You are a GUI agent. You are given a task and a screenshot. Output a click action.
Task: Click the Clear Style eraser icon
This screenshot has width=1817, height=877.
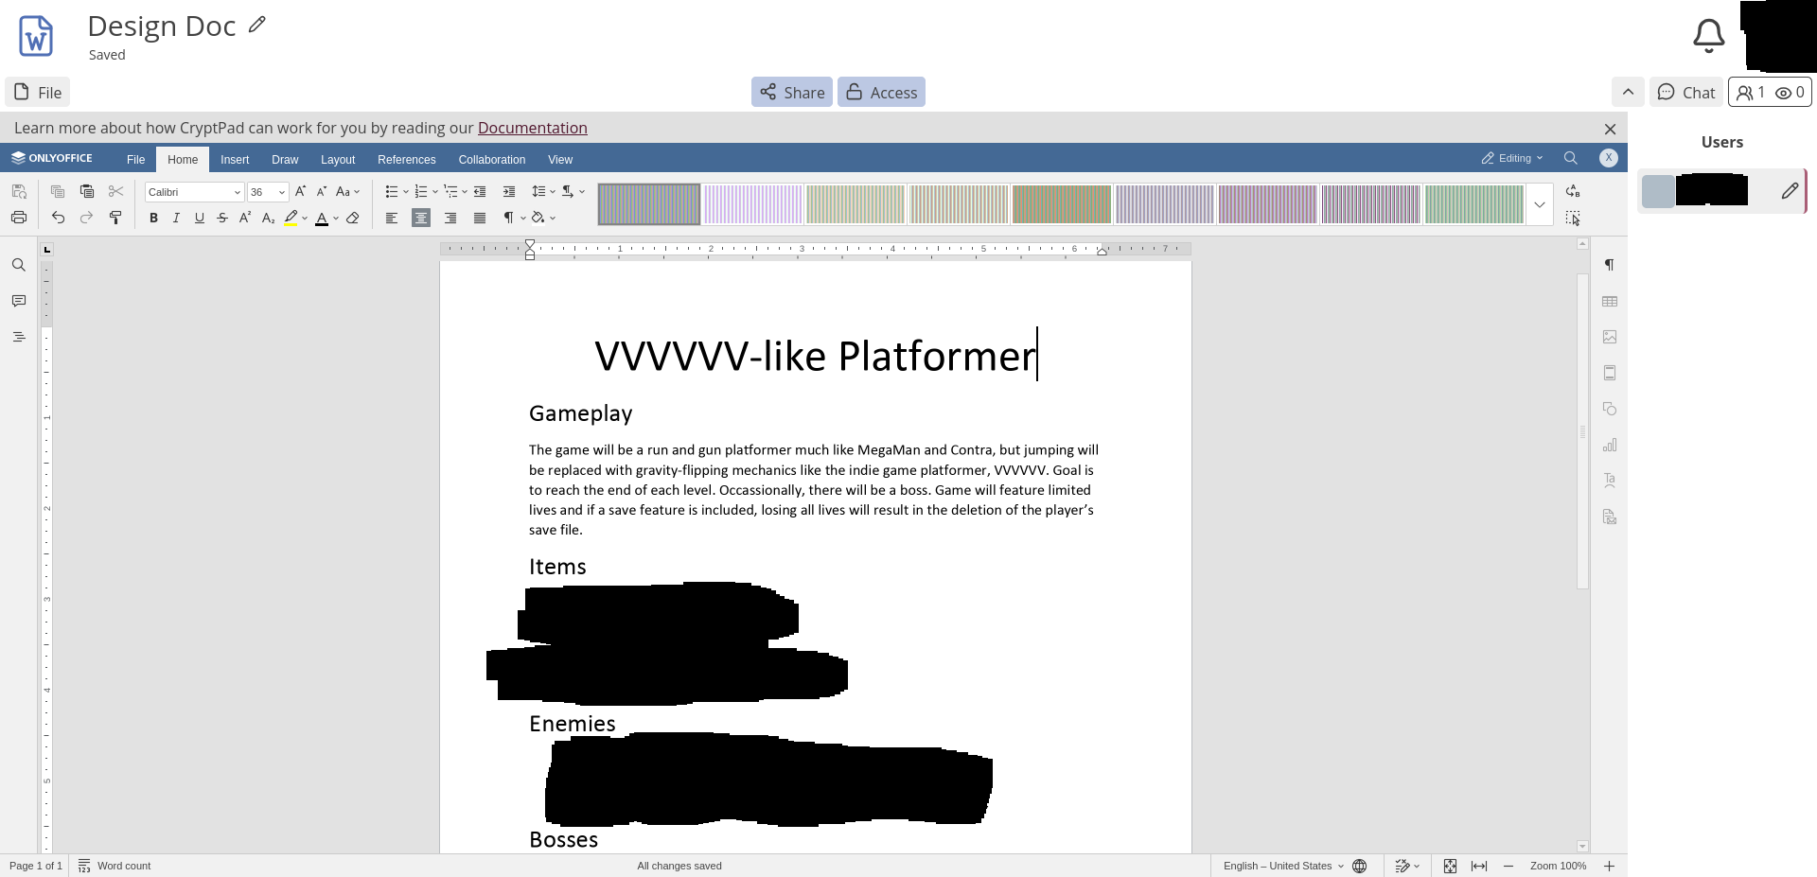point(353,219)
